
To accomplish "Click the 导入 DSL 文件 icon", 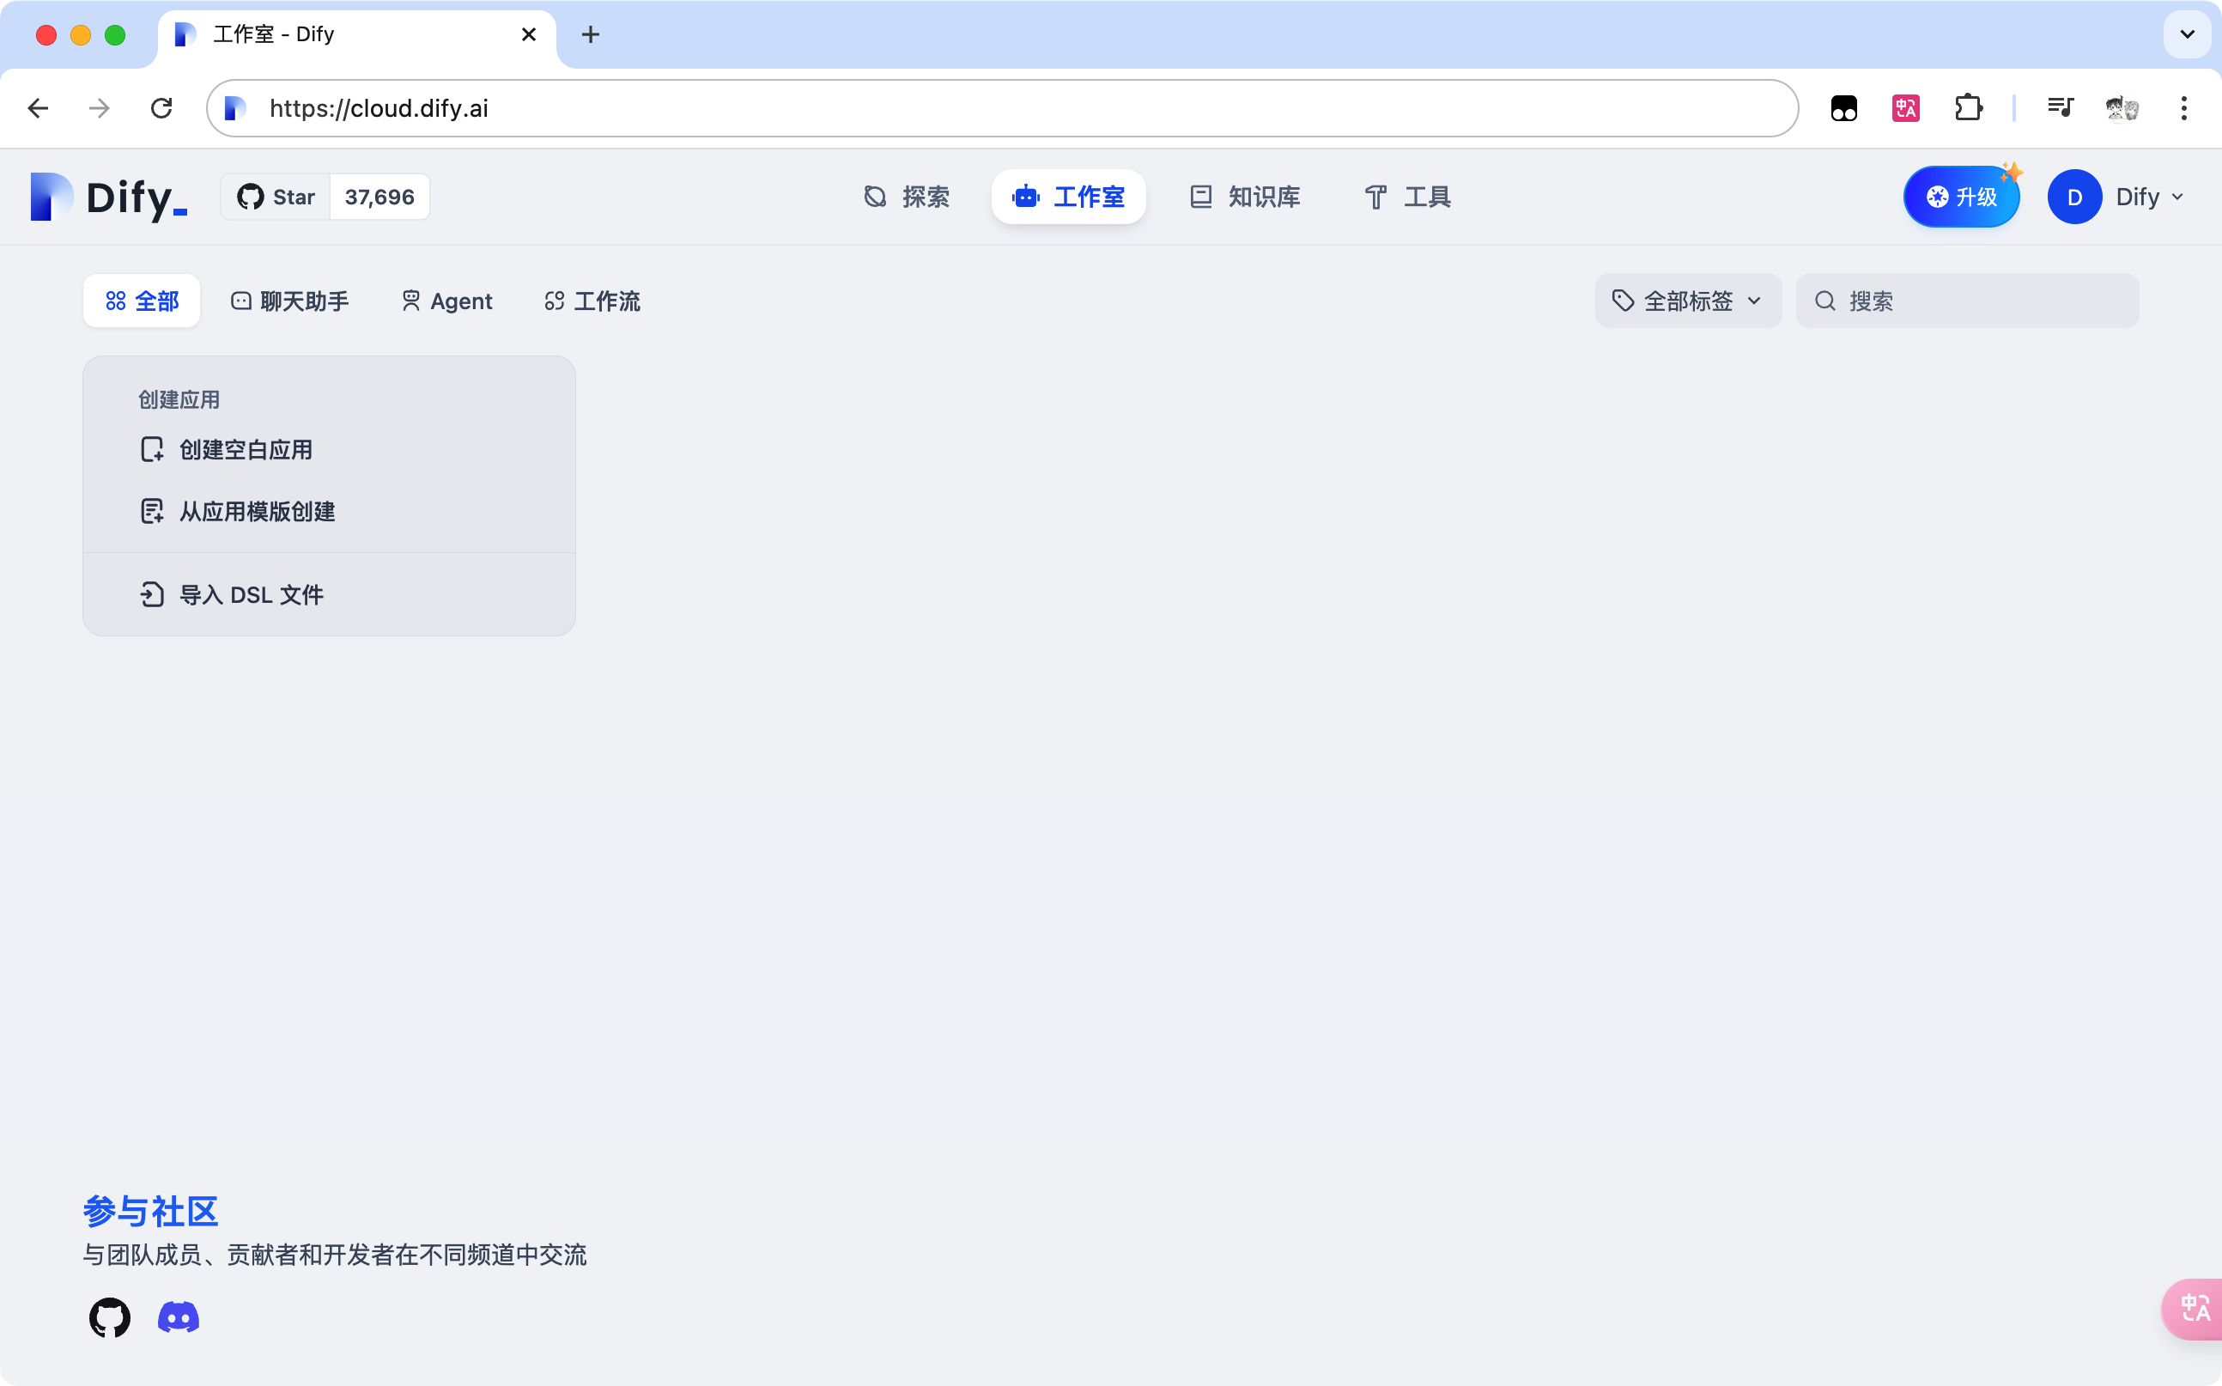I will (x=152, y=594).
